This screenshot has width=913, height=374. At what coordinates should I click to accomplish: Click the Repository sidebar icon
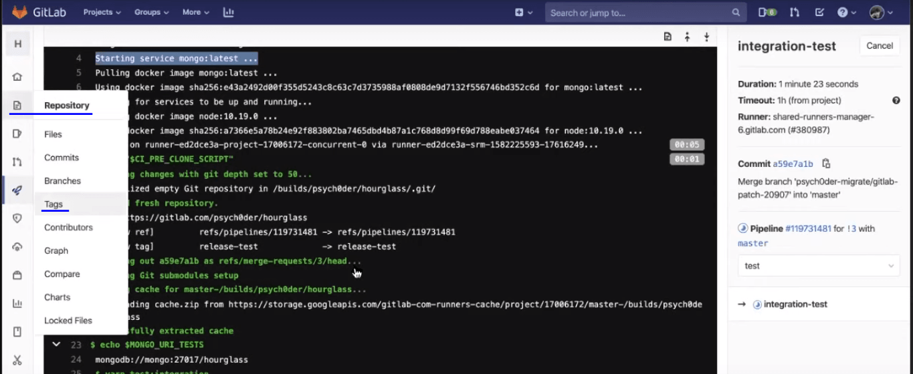pos(17,106)
